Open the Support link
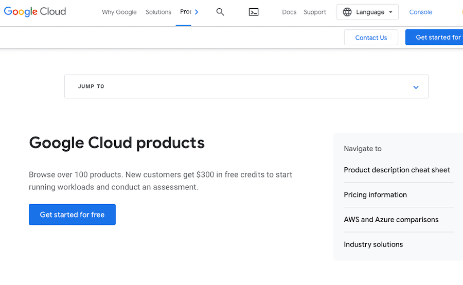Viewport: 463px width, 285px height. point(315,12)
